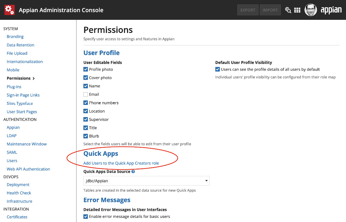Click the User Profile section heading
The image size is (346, 222).
102,53
